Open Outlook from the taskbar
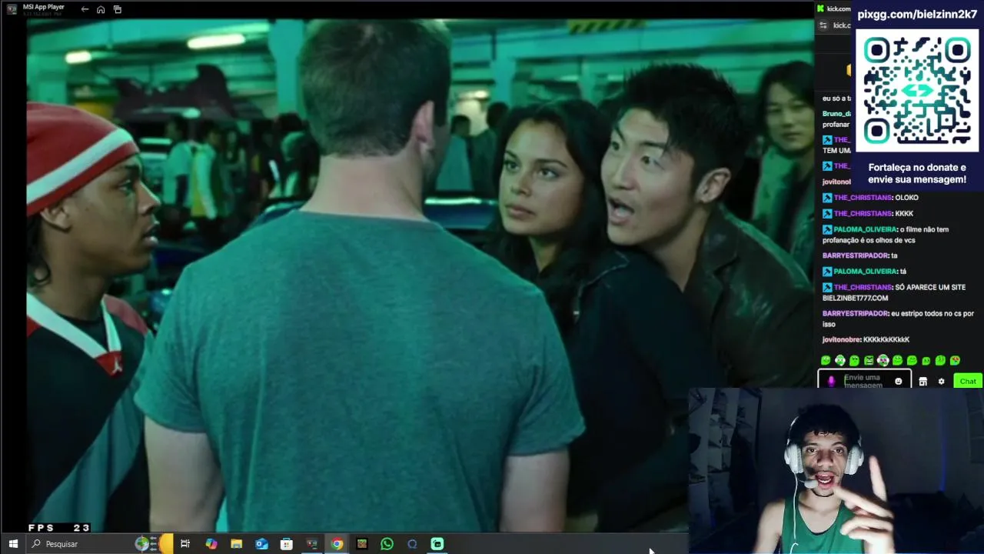984x554 pixels. [261, 544]
